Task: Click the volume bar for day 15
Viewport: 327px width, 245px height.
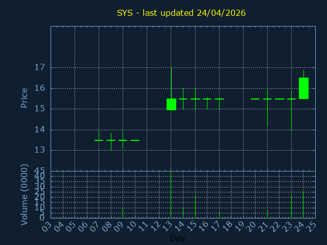Action: coord(195,206)
